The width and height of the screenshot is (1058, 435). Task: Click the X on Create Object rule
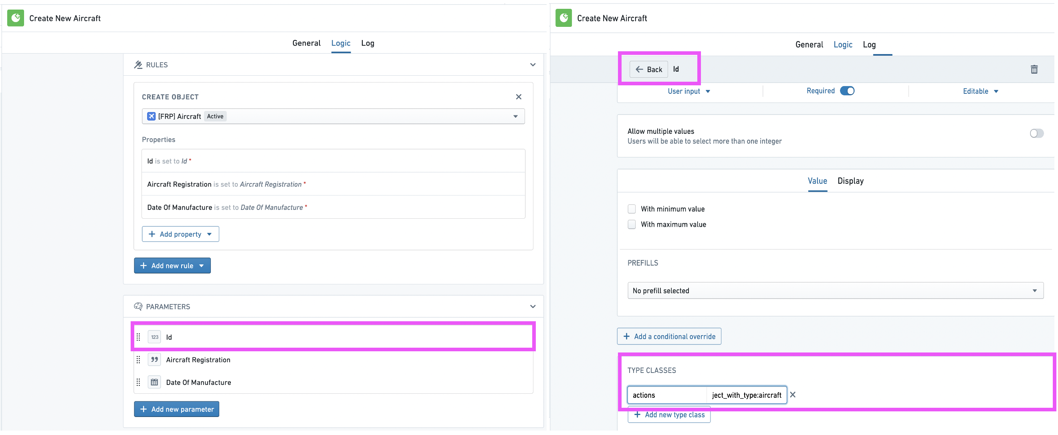pos(518,97)
